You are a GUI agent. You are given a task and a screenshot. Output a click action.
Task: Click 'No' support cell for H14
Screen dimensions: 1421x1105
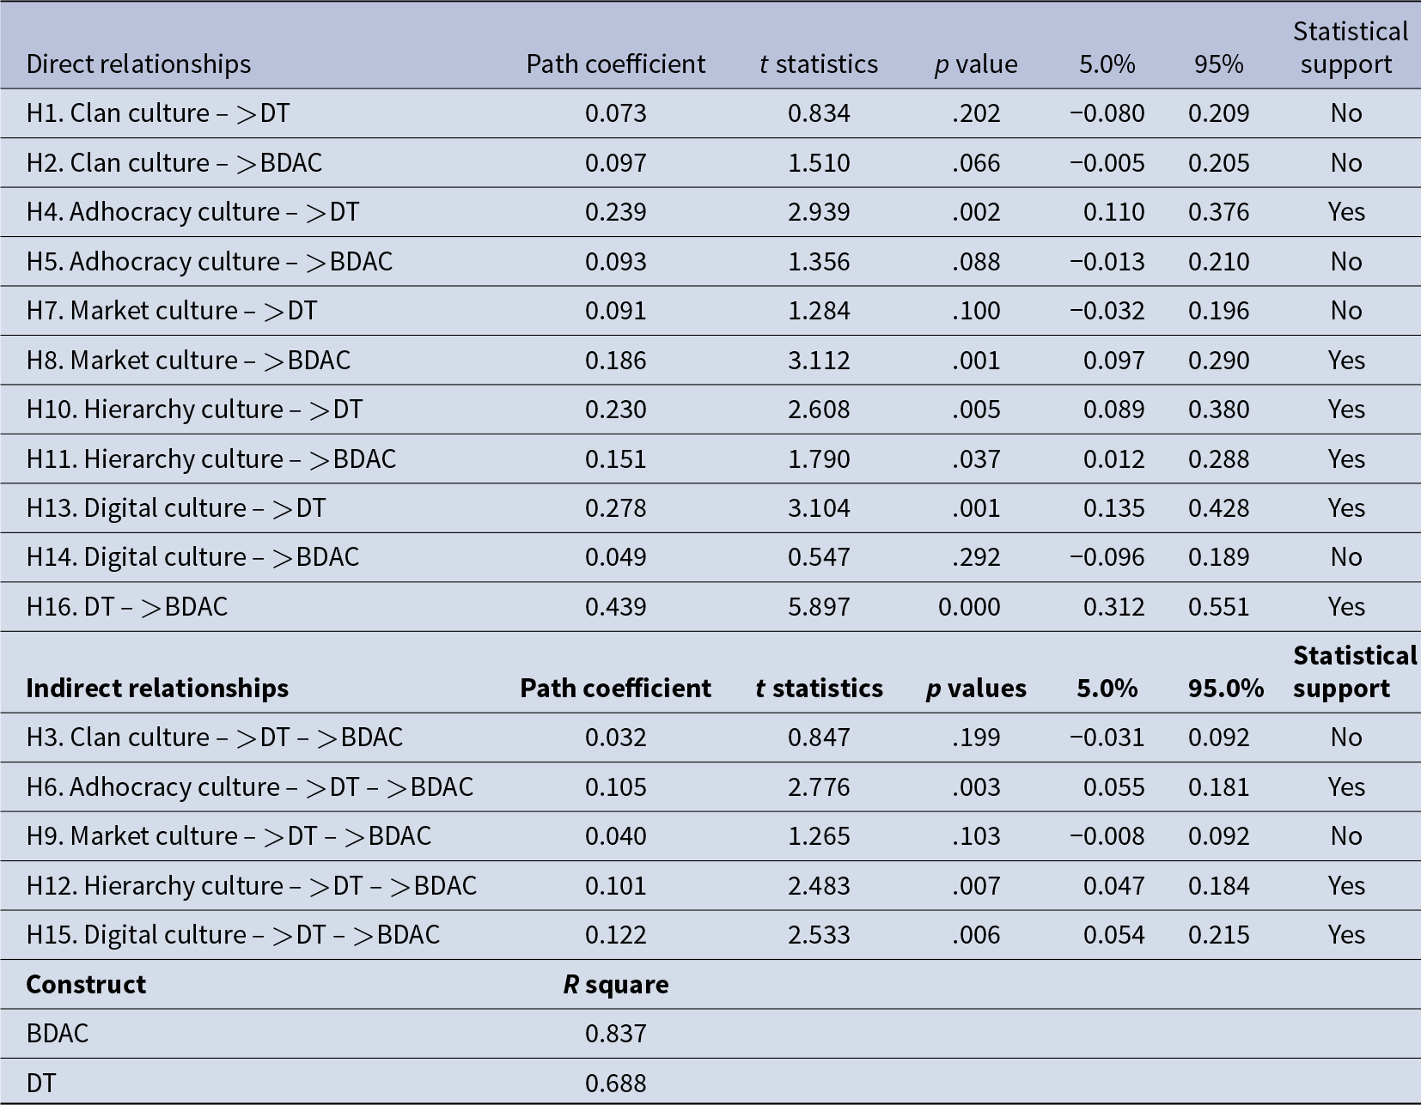click(1346, 557)
